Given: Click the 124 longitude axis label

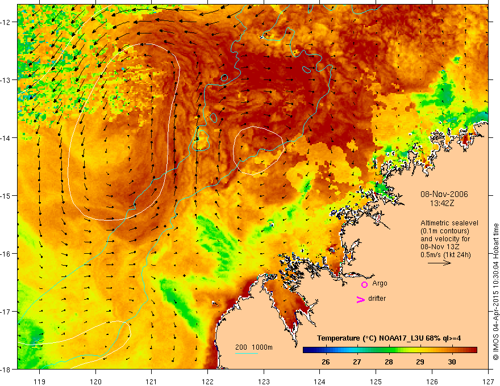Looking at the screenshot, I should pyautogui.click(x=320, y=381).
